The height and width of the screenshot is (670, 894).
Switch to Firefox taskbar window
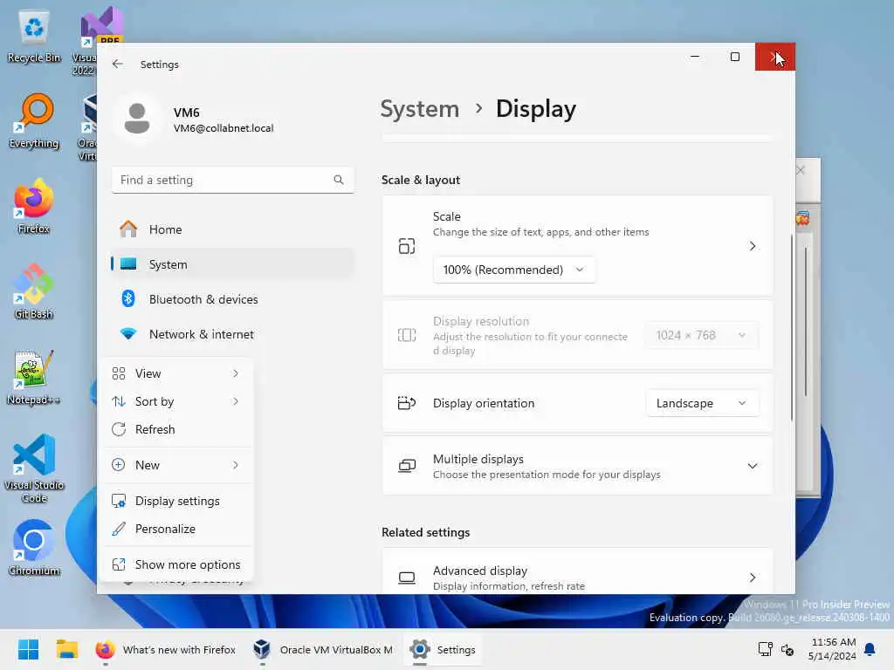165,649
